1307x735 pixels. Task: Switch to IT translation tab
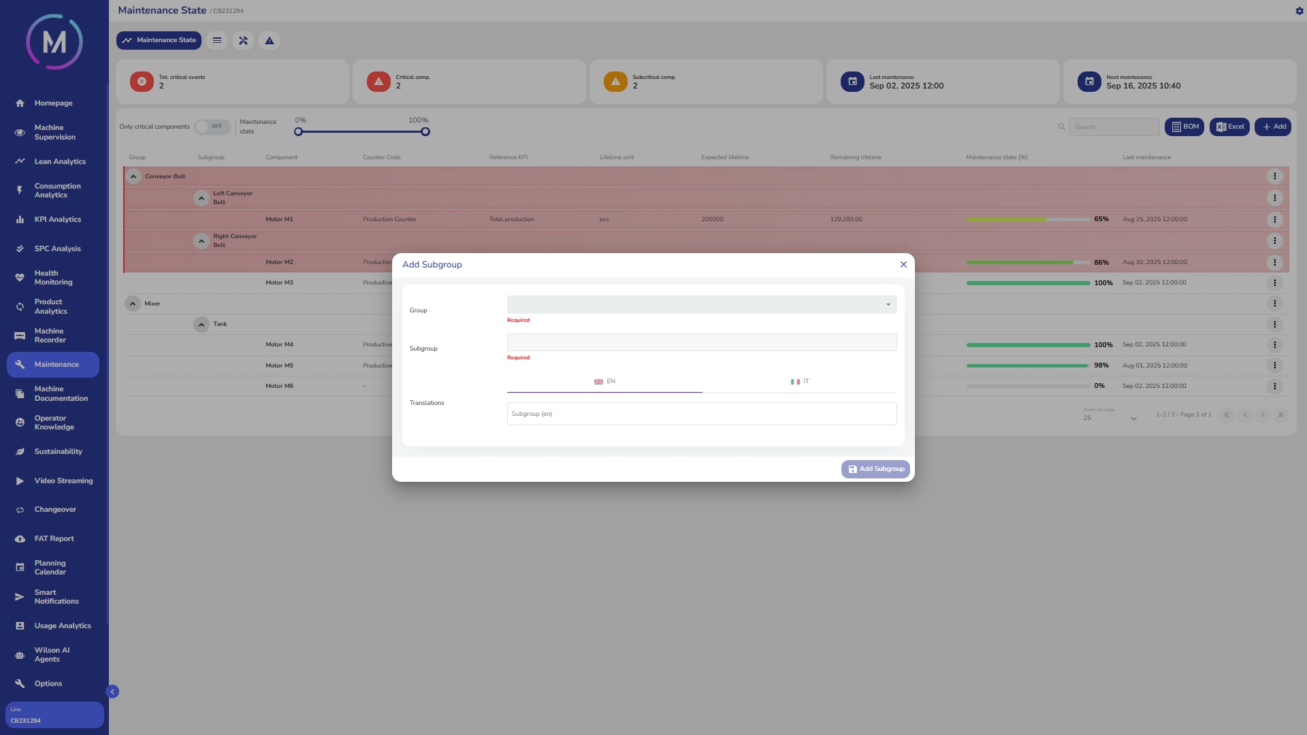tap(799, 382)
